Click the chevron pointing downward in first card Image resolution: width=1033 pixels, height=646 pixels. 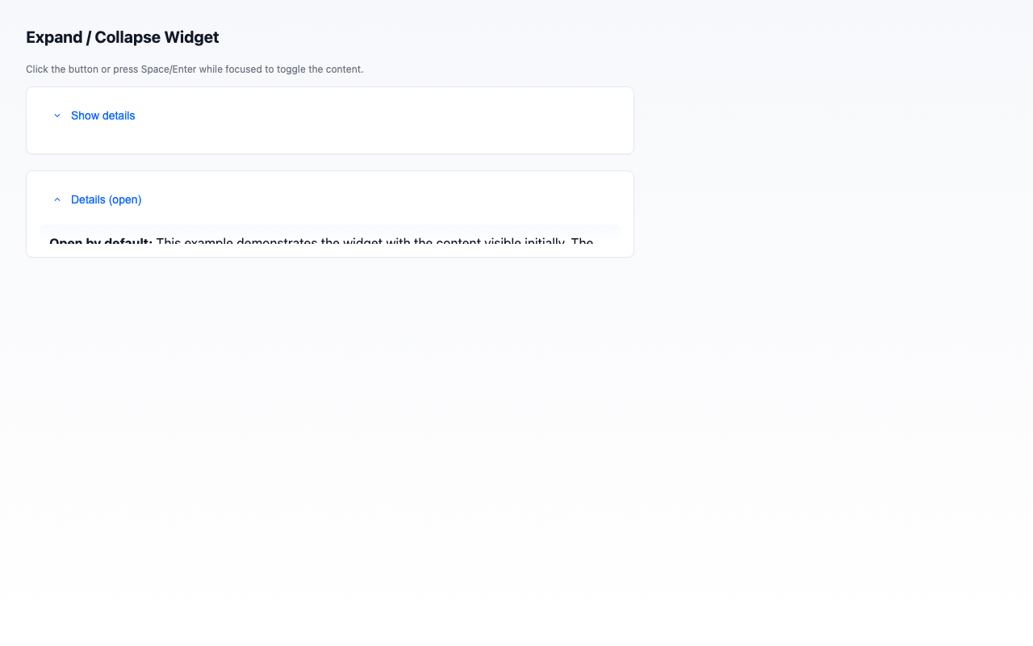click(x=56, y=115)
